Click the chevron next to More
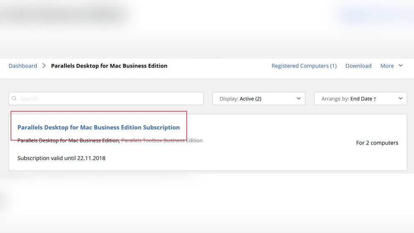The height and width of the screenshot is (233, 414). click(400, 65)
